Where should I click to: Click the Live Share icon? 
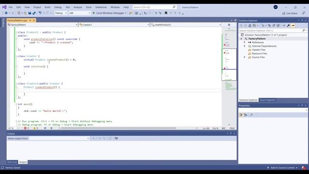click(284, 13)
